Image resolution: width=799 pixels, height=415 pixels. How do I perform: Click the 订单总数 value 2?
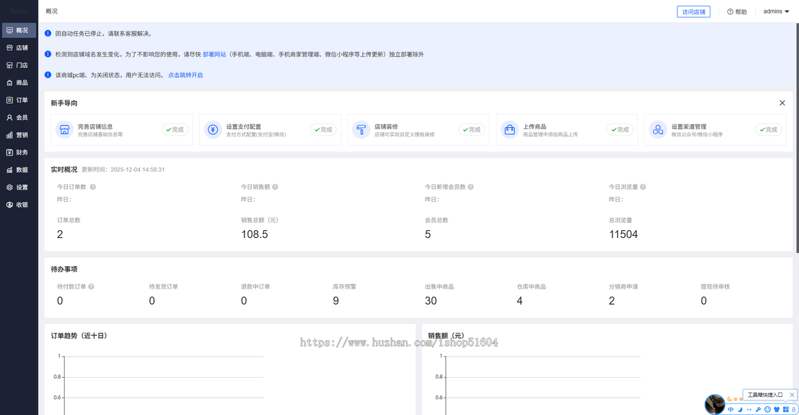(60, 234)
